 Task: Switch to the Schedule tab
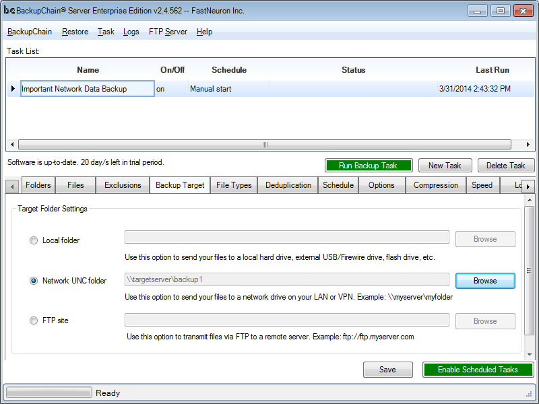[x=338, y=185]
